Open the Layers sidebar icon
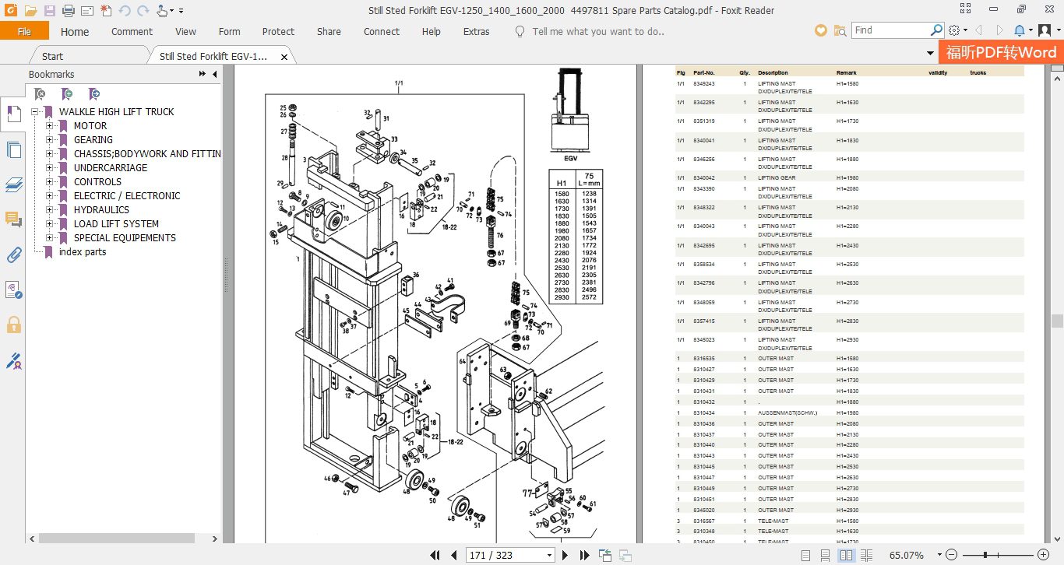Screen dimensions: 1064x565 coord(13,184)
